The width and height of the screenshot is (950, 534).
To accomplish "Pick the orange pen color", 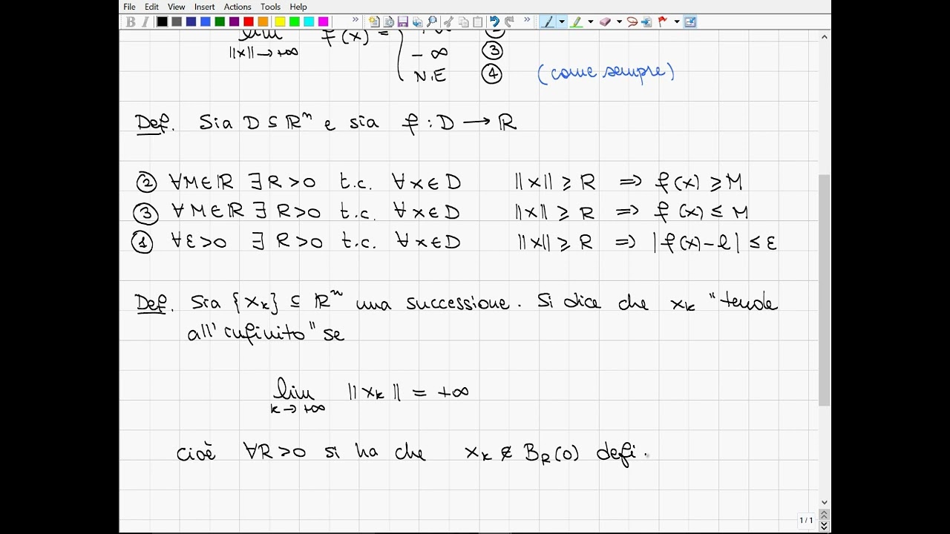I will coord(263,22).
